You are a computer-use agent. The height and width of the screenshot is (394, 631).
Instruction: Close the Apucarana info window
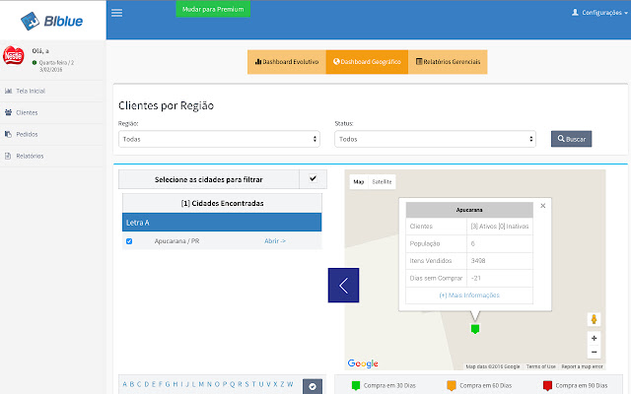tap(543, 206)
